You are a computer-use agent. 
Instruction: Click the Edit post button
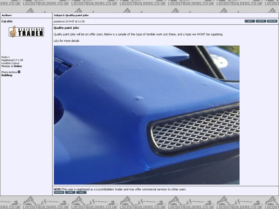249,21
